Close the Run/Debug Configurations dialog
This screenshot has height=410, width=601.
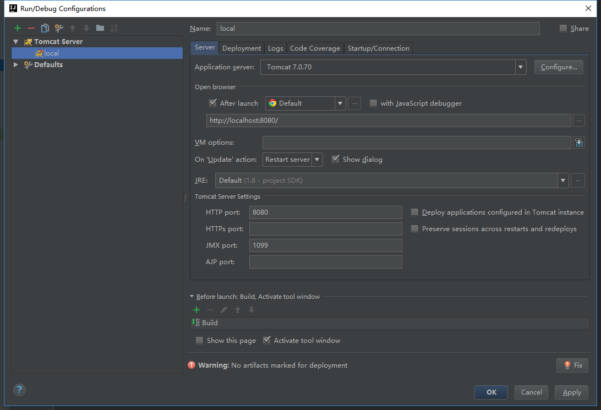[588, 8]
